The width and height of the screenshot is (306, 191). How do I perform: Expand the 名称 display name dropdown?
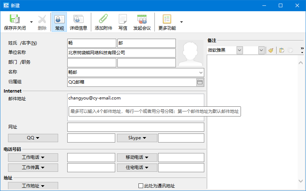coord(201,72)
